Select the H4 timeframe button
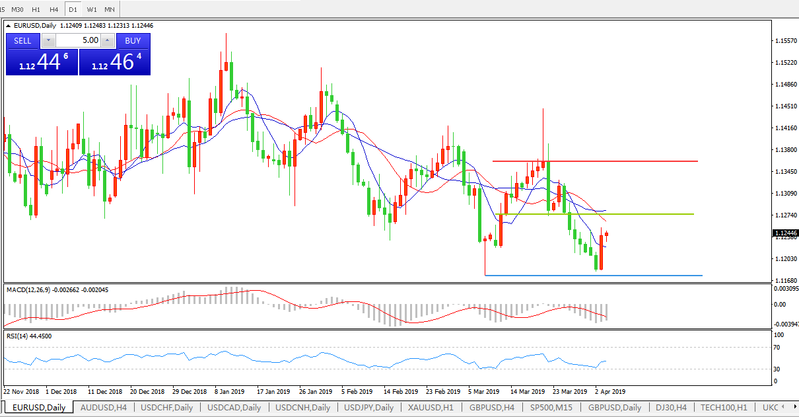This screenshot has height=417, width=799. [x=54, y=9]
